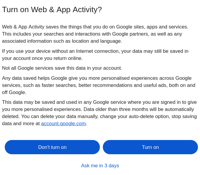This screenshot has height=175, width=200.
Task: Click the paragraph starting "This data may be saved"
Action: coord(99,113)
